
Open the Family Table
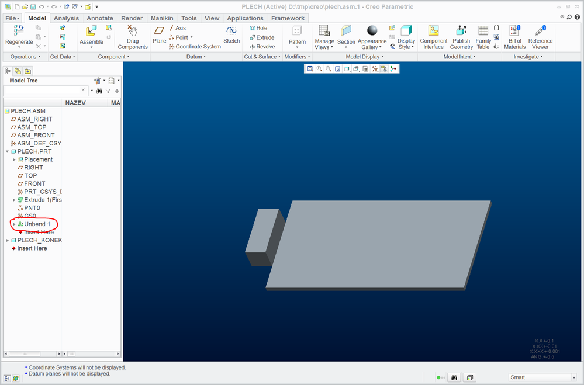(x=483, y=36)
